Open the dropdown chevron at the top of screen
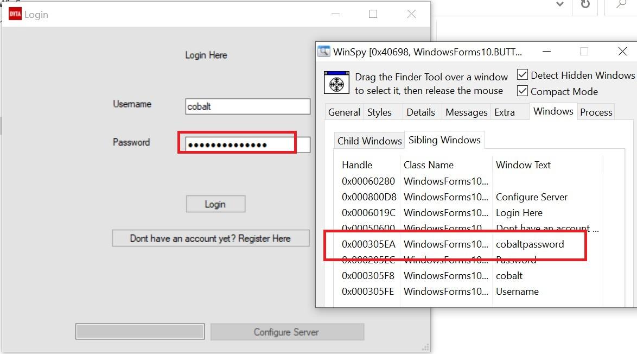Image resolution: width=637 pixels, height=354 pixels. coord(558,4)
